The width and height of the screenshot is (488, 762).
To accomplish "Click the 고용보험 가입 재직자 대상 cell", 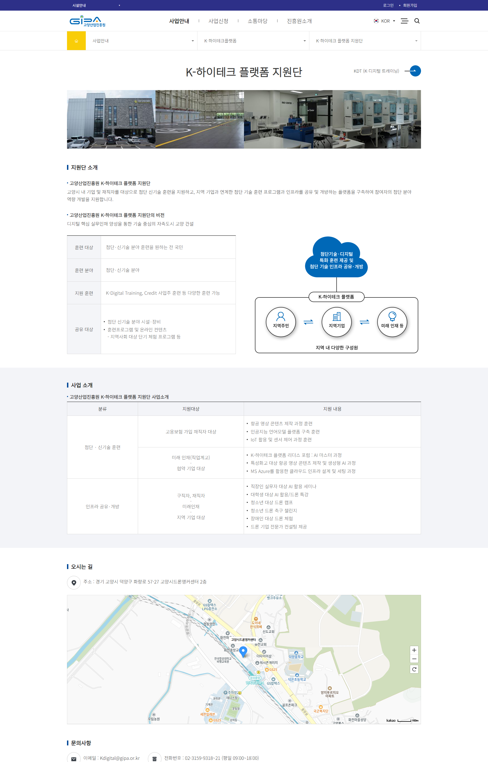I will pyautogui.click(x=191, y=432).
